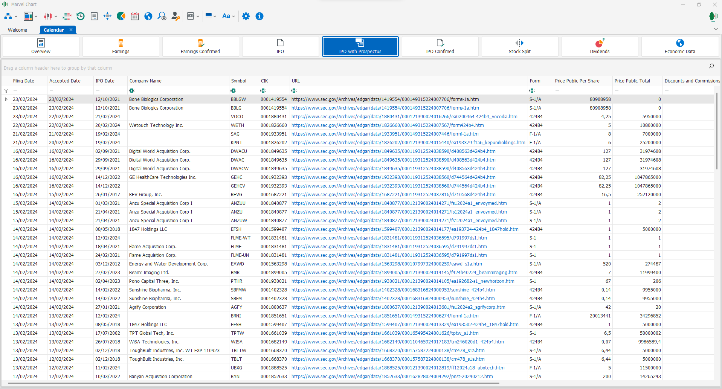
Task: Click the vertical scrollbar of the grid
Action: pyautogui.click(x=717, y=132)
